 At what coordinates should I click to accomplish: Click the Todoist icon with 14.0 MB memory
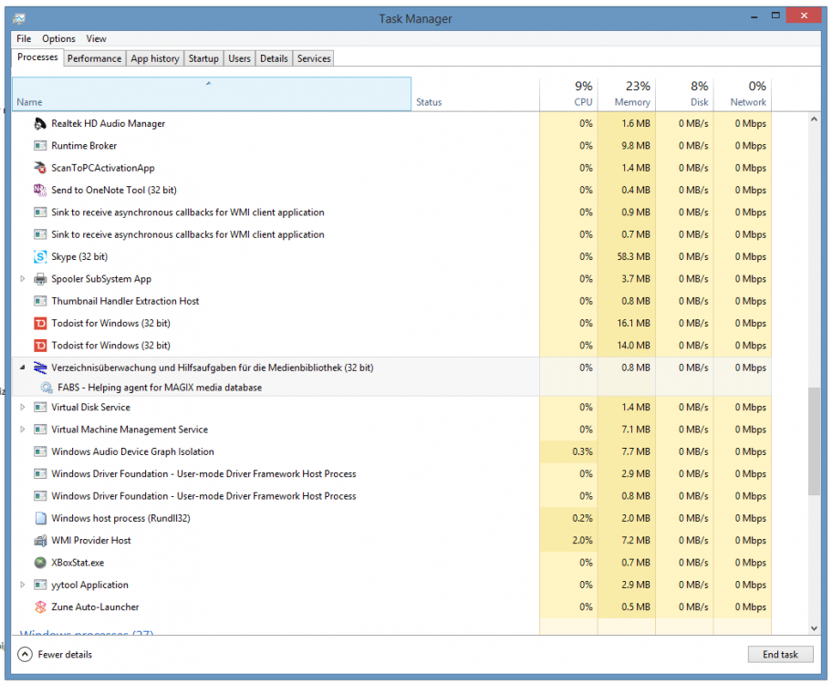coord(40,346)
